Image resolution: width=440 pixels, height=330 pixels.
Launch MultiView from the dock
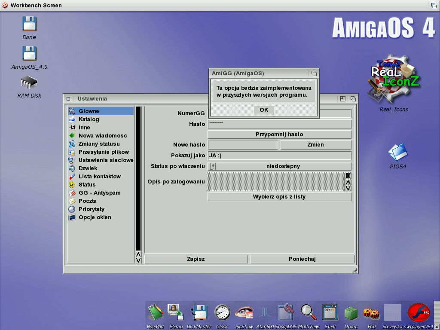pyautogui.click(x=309, y=312)
